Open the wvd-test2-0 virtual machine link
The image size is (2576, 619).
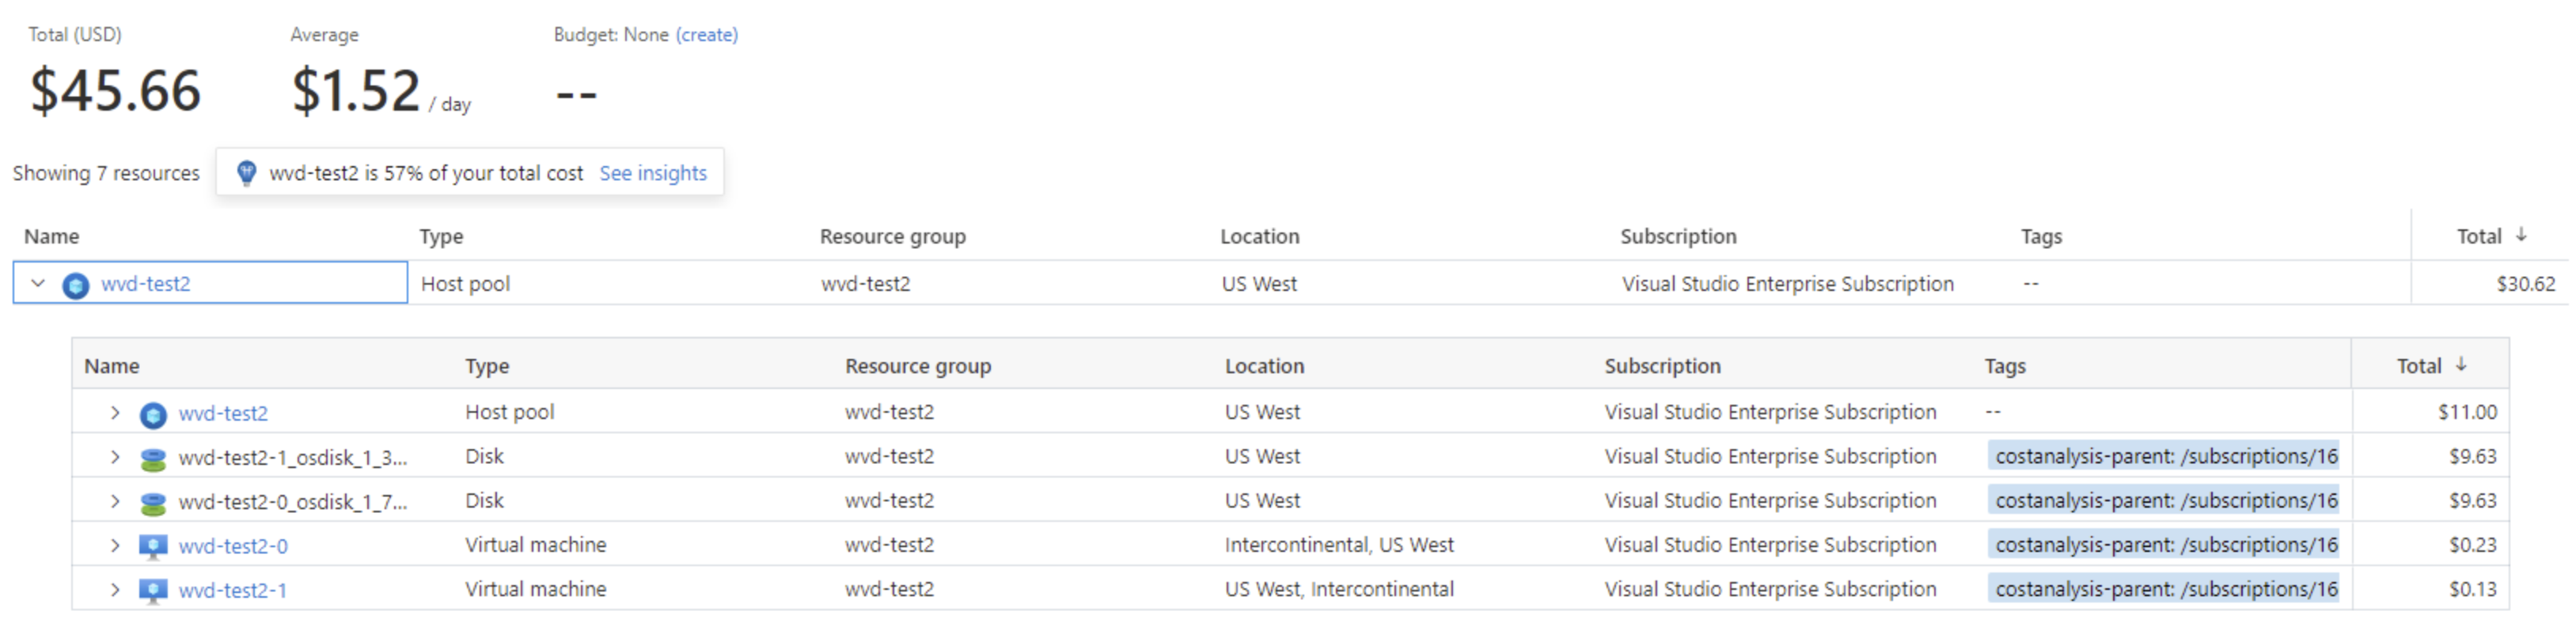coord(233,546)
